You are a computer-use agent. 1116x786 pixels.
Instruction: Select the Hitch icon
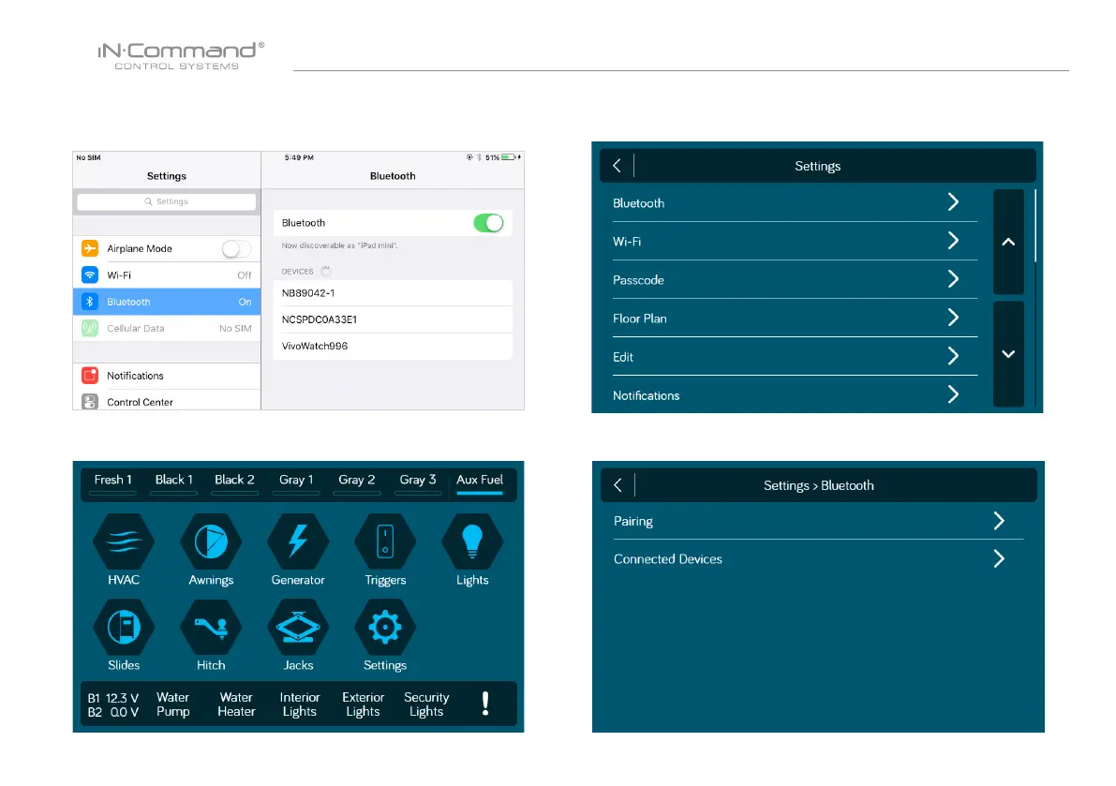(x=211, y=629)
